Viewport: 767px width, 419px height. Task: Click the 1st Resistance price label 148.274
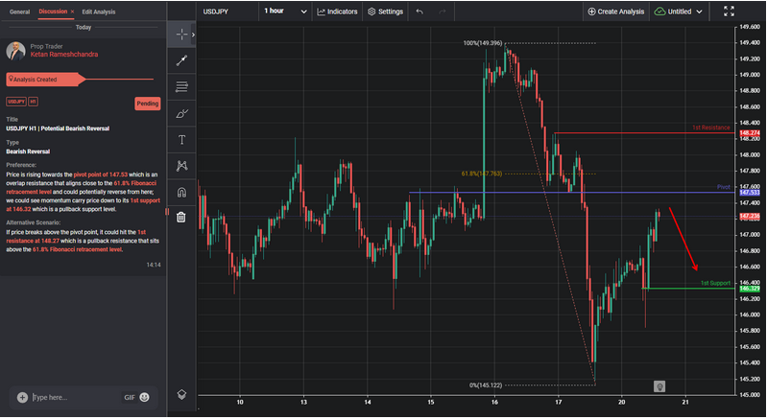[x=750, y=133]
